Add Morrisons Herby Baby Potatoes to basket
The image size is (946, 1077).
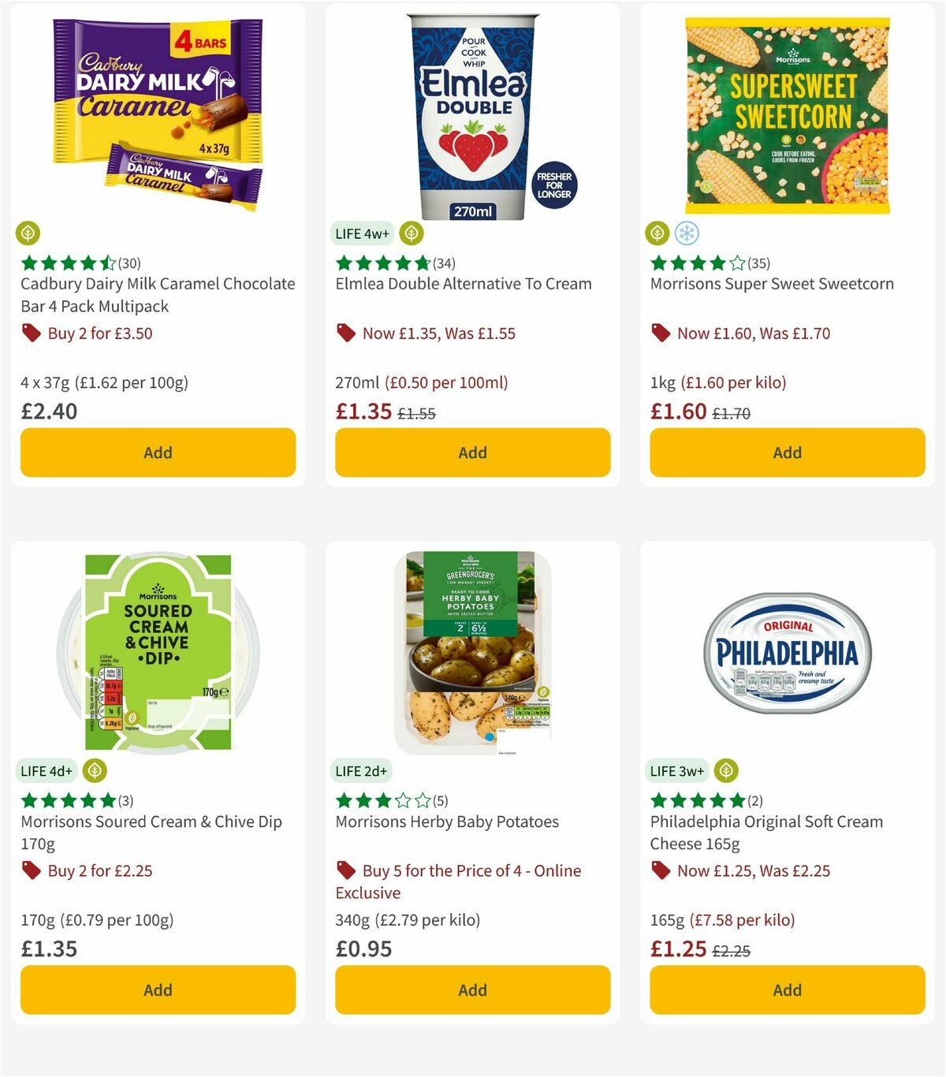pos(471,989)
